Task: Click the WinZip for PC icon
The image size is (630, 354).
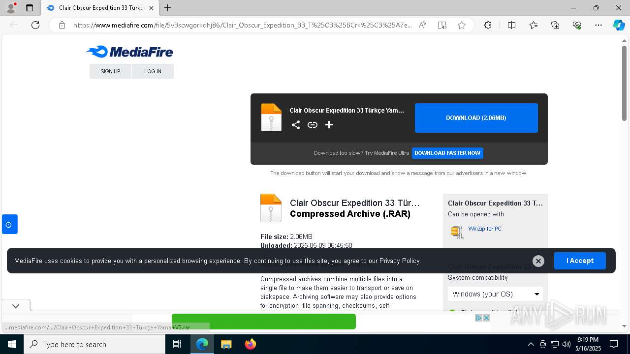Action: tap(457, 232)
